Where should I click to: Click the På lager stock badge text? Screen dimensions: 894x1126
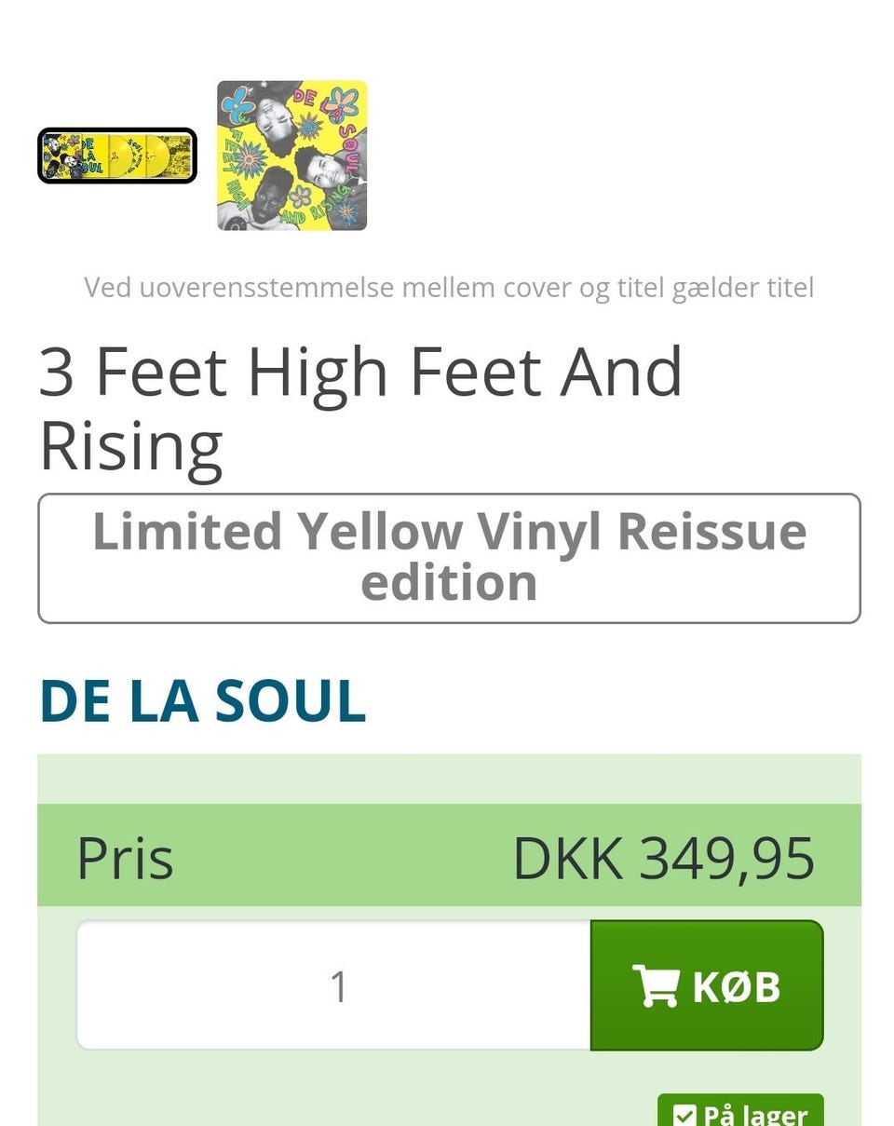tap(754, 1115)
